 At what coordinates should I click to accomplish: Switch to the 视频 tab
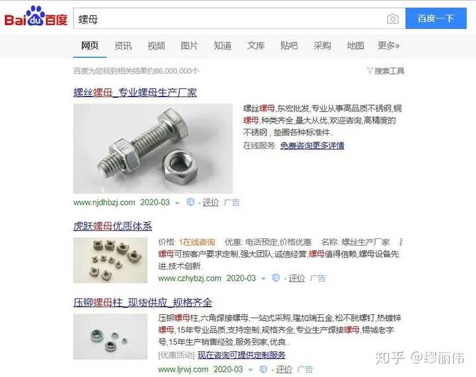(156, 46)
